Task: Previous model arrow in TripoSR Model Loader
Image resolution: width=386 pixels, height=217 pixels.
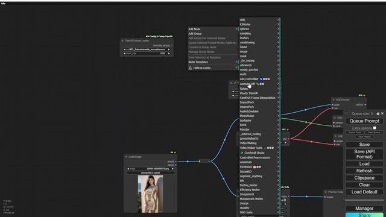Action: pyautogui.click(x=125, y=49)
